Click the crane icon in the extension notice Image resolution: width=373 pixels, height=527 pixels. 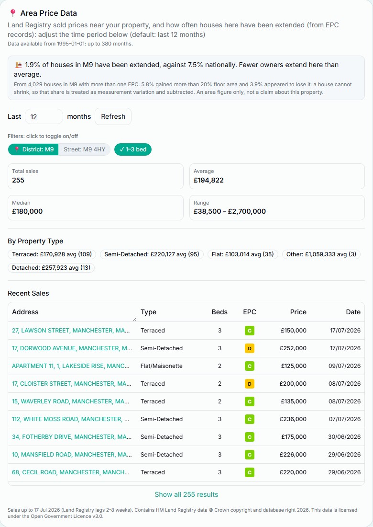[19, 65]
